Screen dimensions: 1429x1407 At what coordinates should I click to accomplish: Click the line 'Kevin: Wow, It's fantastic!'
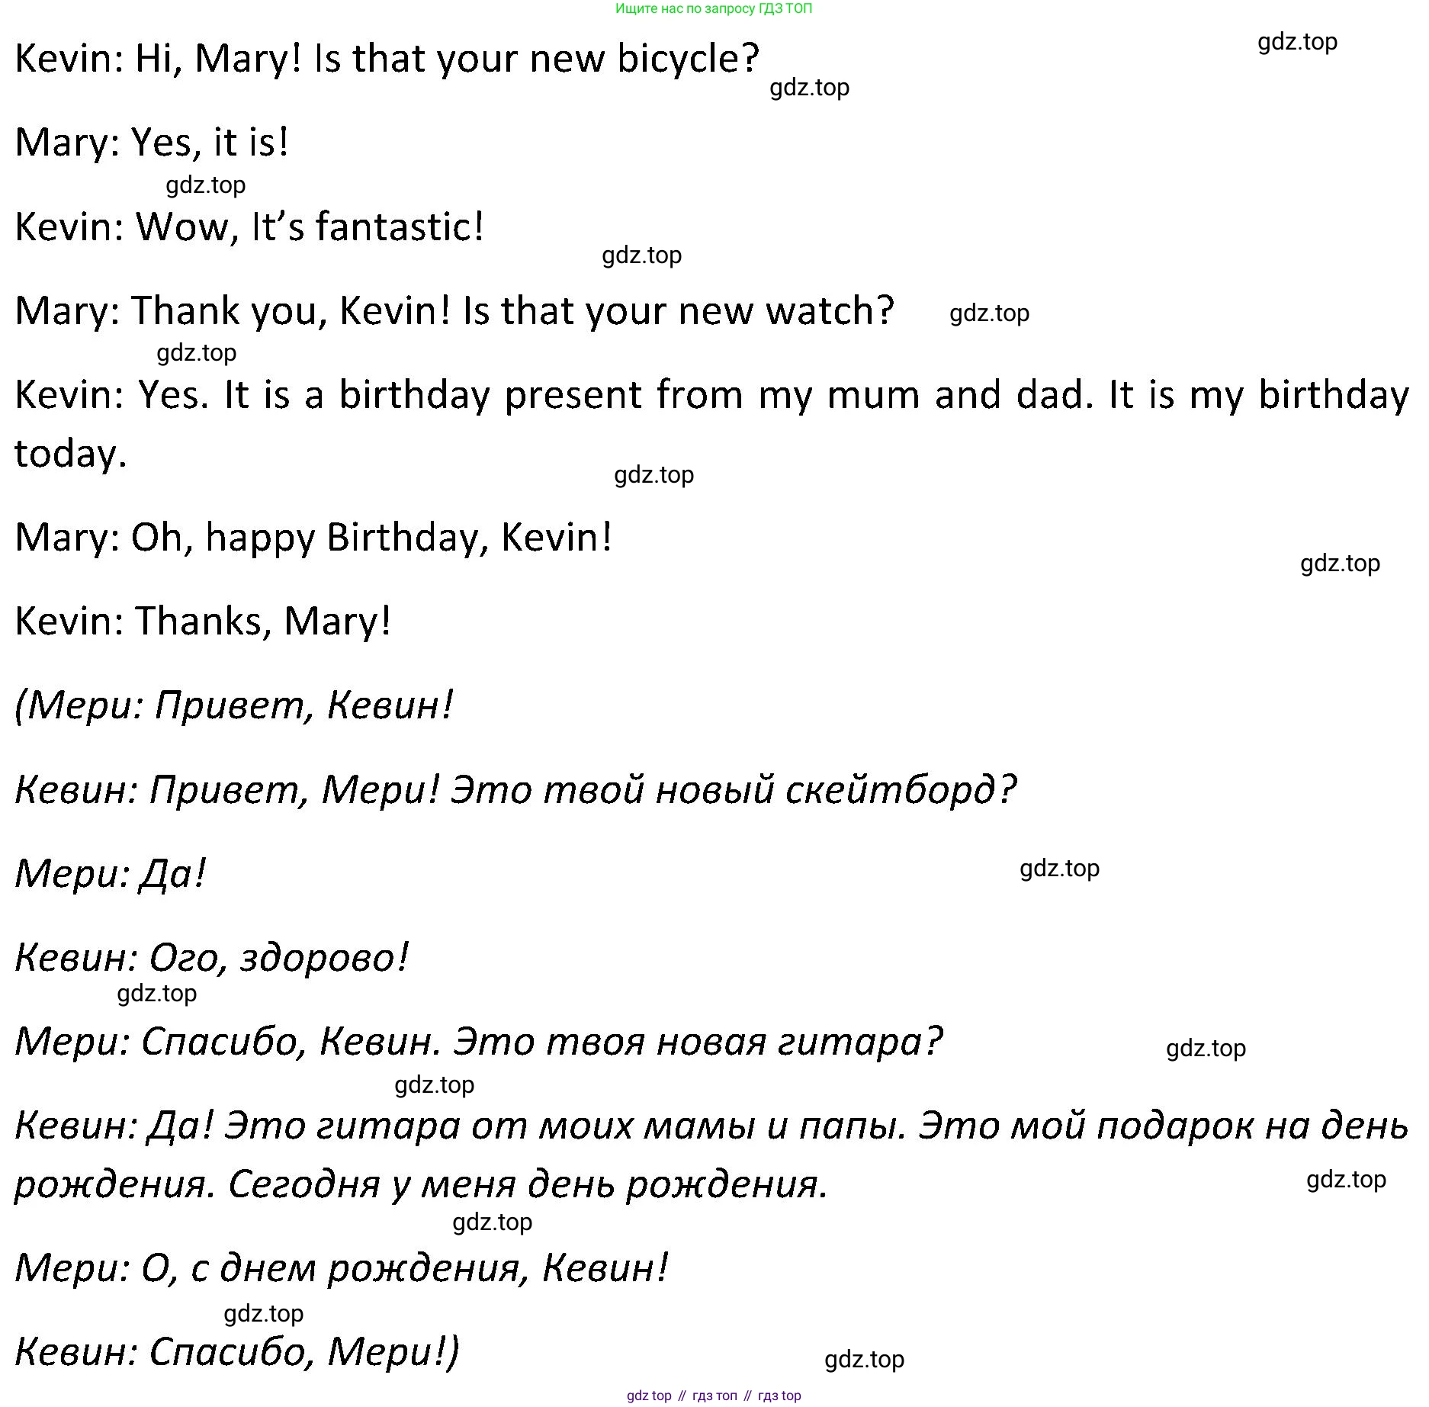[249, 227]
